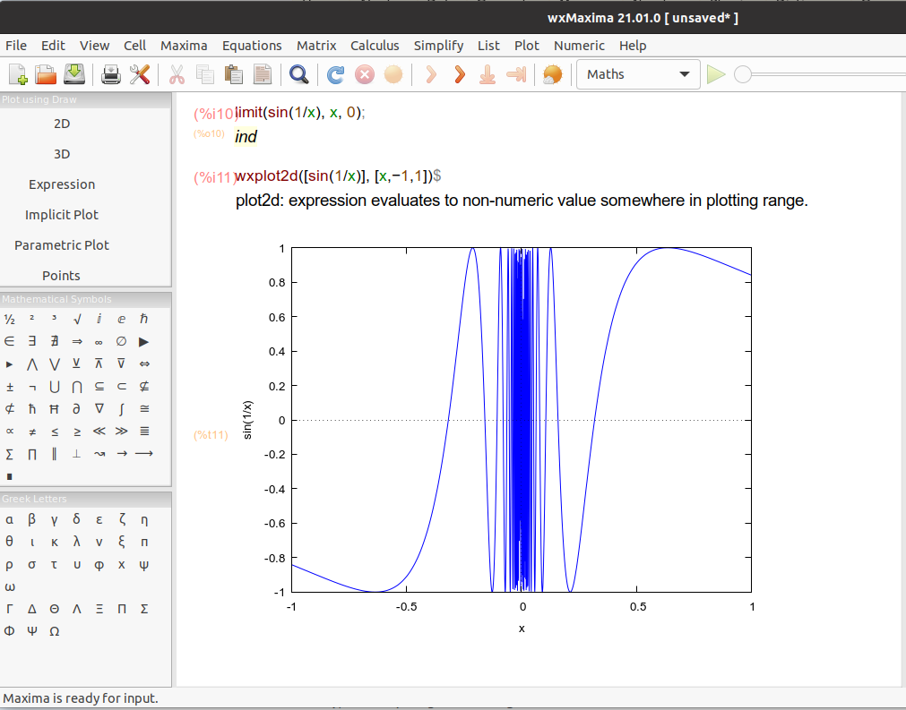Click the Find magnifier icon
This screenshot has width=906, height=710.
coord(298,74)
